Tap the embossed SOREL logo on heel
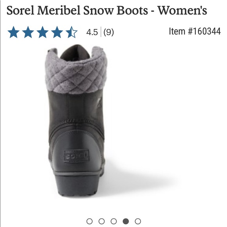Image resolution: width=227 pixels, height=227 pixels. [76, 156]
